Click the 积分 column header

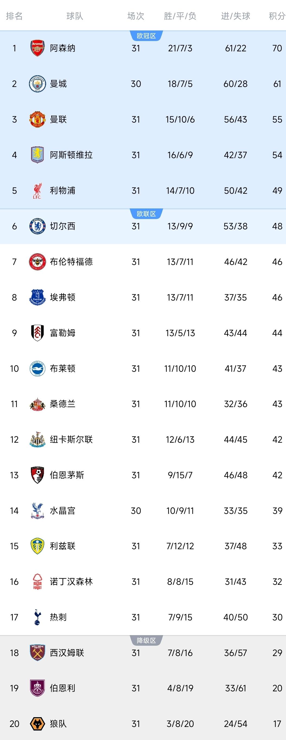click(x=277, y=16)
